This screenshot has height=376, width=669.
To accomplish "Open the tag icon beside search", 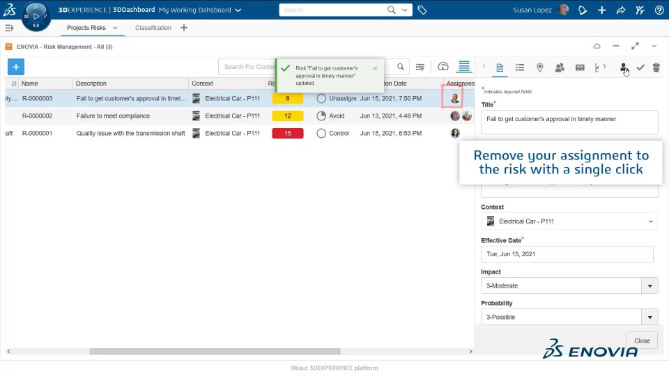I will pos(422,10).
